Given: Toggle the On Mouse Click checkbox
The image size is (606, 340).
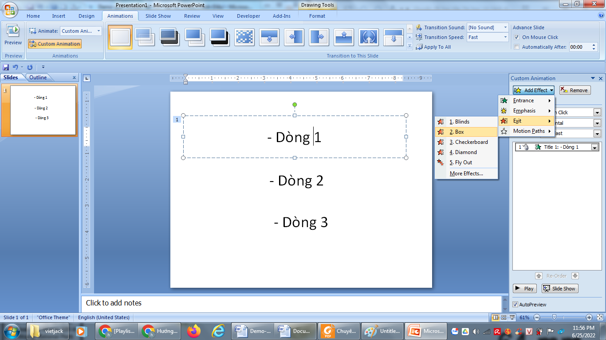Looking at the screenshot, I should (516, 37).
